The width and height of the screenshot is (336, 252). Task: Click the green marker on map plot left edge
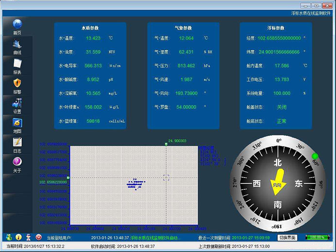tap(68, 178)
